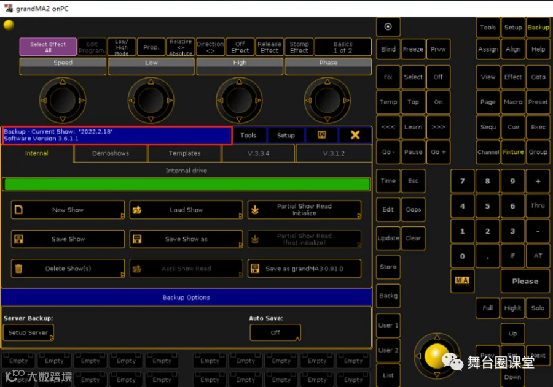Click the Partial Show Read Initialize button
Viewport: 553px width, 387px height.
[x=304, y=210]
